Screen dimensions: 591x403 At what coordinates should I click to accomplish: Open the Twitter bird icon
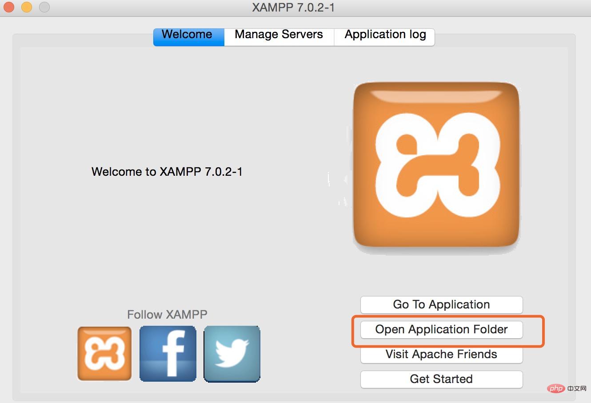(x=232, y=354)
